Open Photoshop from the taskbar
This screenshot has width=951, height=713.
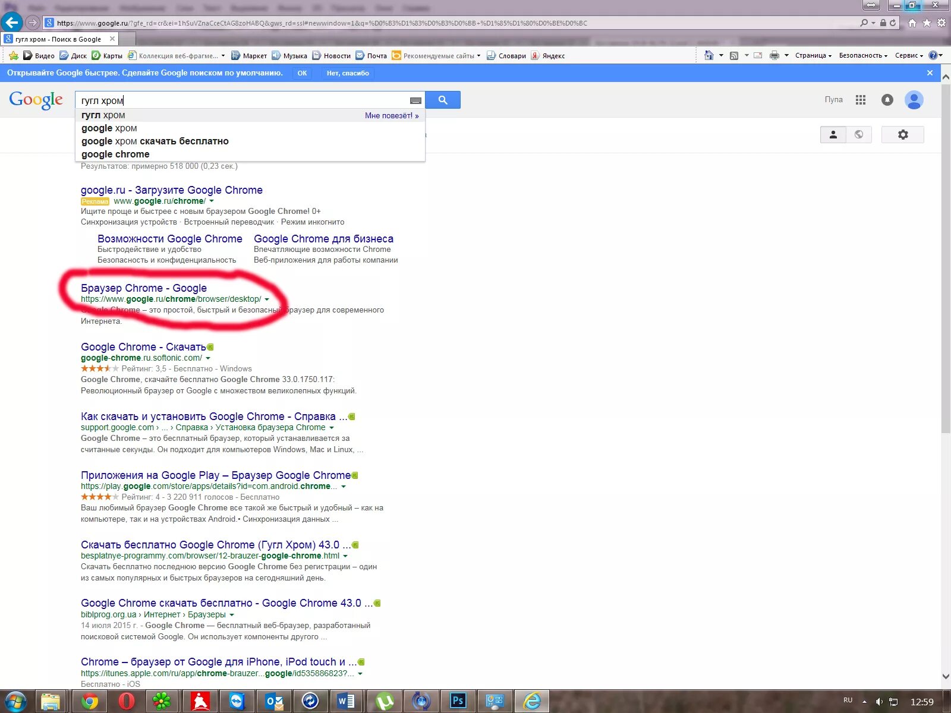point(458,702)
